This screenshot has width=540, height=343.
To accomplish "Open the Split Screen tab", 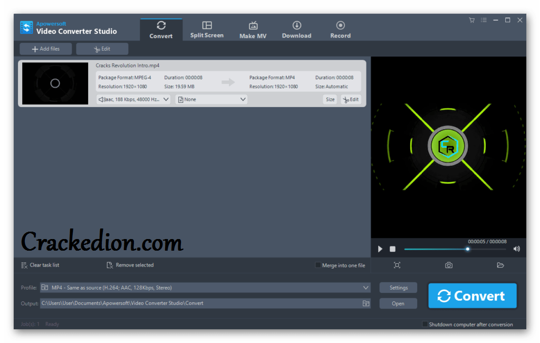I will (207, 30).
